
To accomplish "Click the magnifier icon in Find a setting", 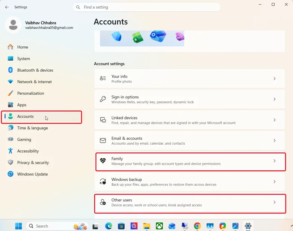I will (x=78, y=7).
